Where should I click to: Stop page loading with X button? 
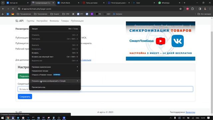click(13, 9)
